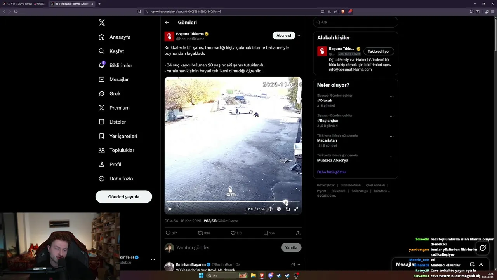
Task: Open Yer İşaretleri bookmarks
Action: coord(118,136)
